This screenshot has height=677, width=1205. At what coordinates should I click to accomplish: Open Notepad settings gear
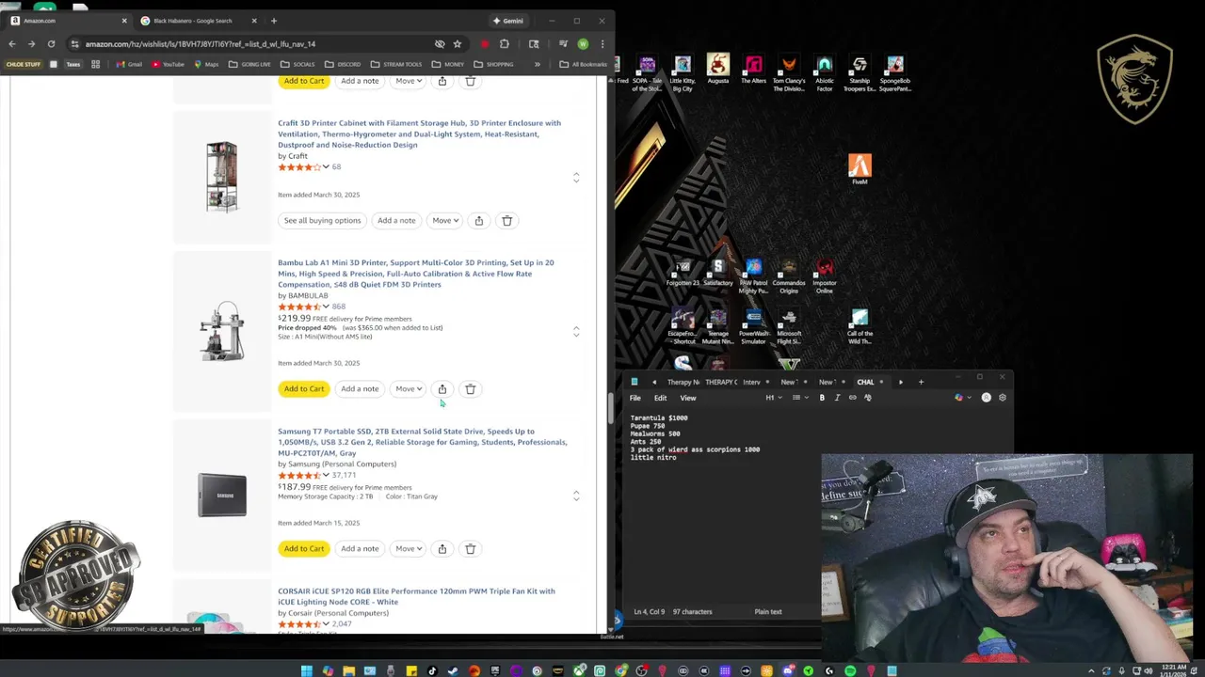[x=1002, y=398]
